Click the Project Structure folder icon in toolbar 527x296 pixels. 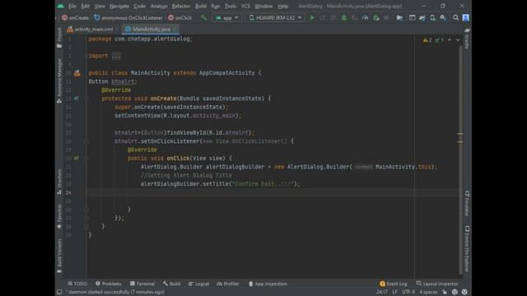pyautogui.click(x=399, y=17)
